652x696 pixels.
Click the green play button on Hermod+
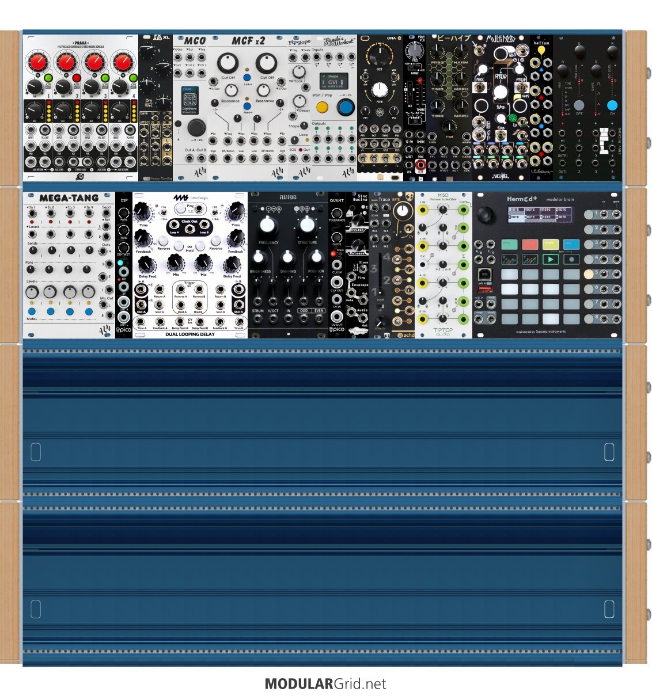(x=551, y=259)
